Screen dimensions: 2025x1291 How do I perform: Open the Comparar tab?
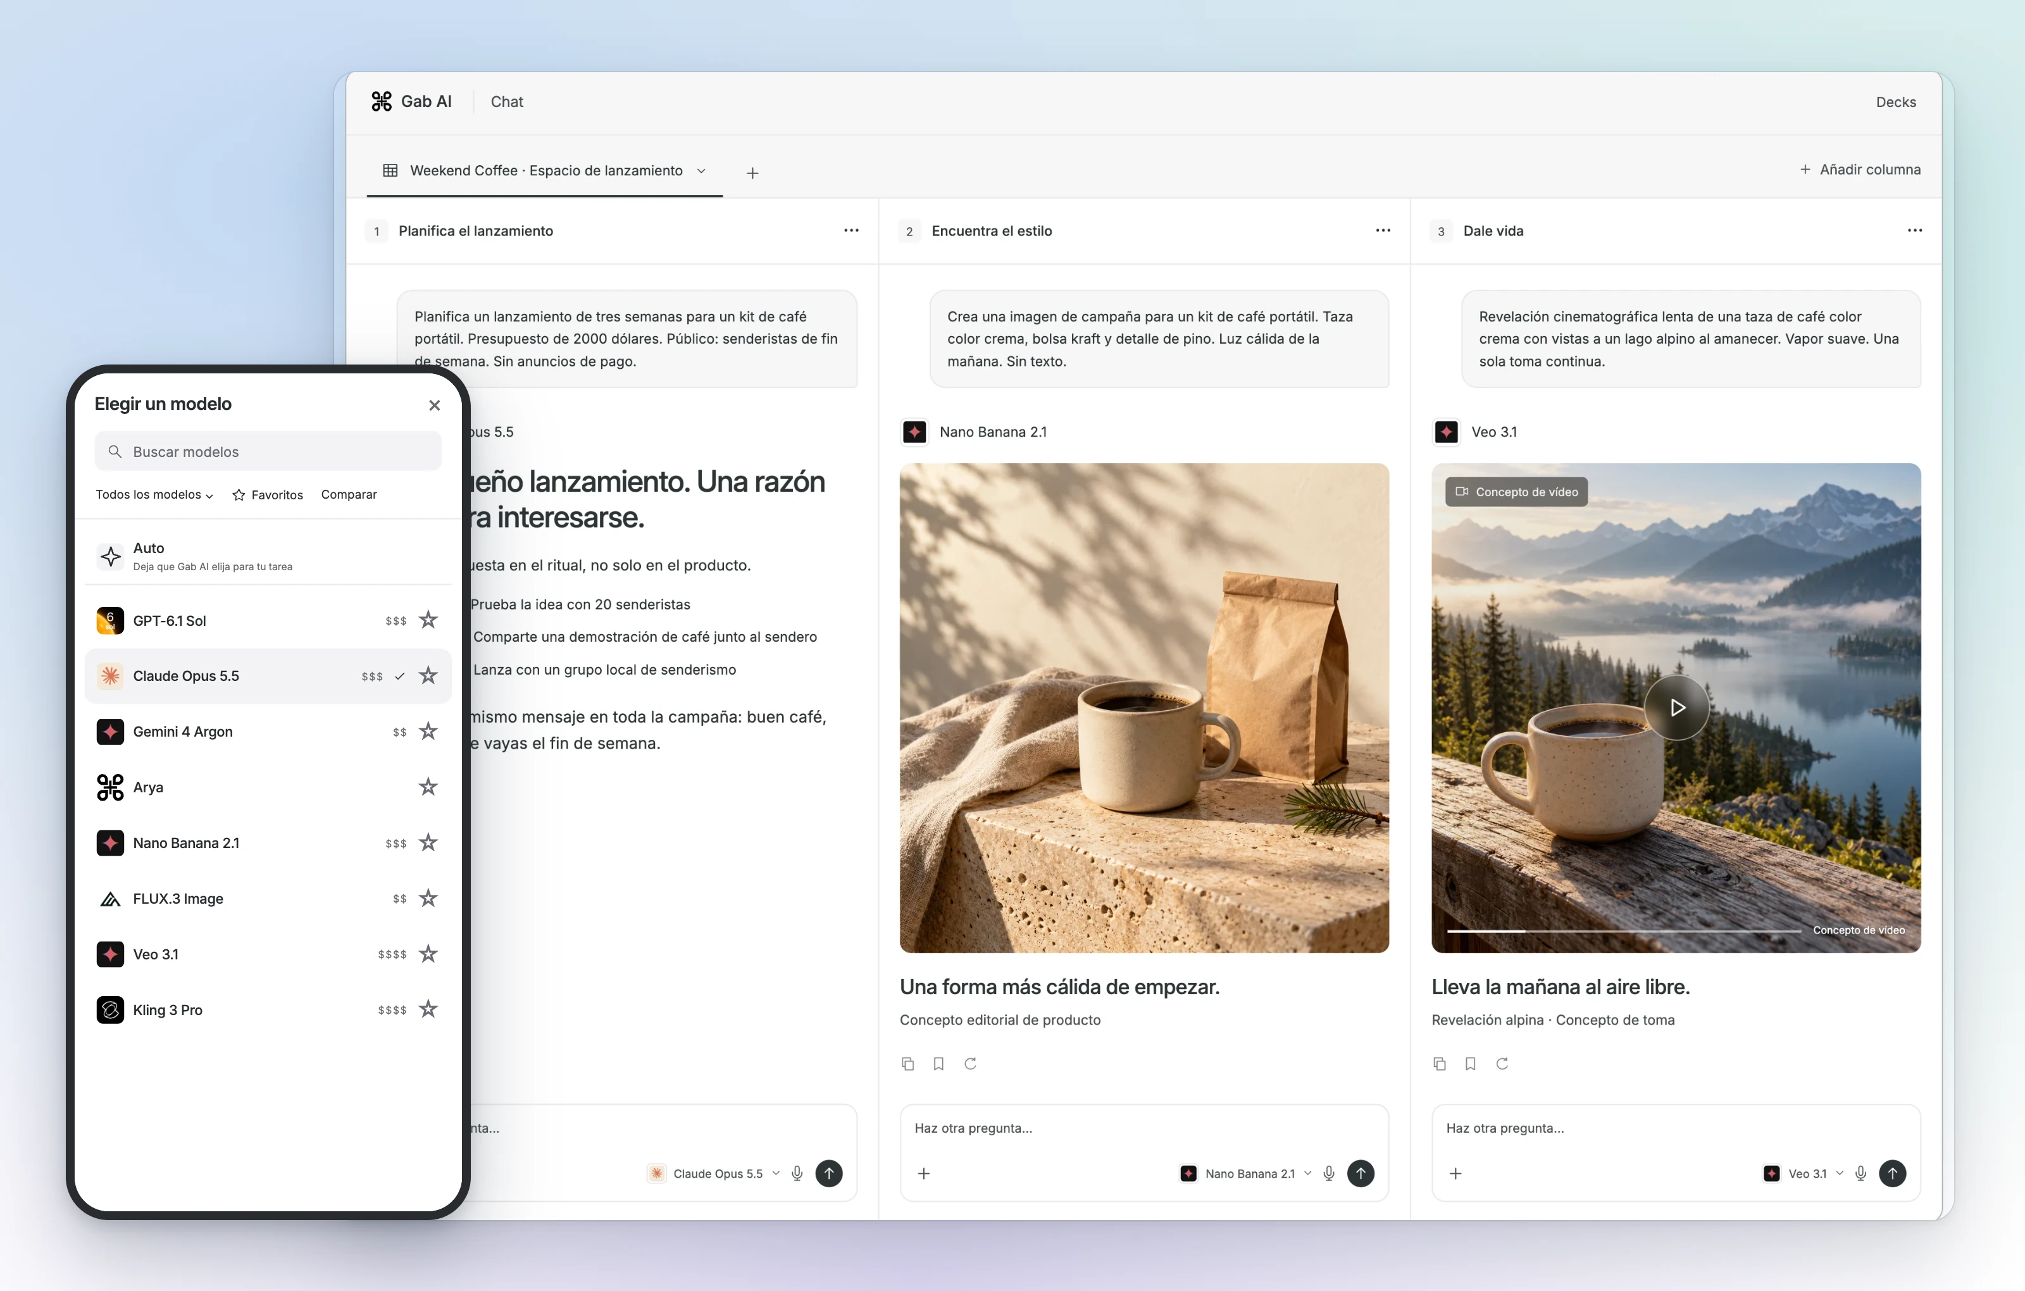(x=349, y=494)
